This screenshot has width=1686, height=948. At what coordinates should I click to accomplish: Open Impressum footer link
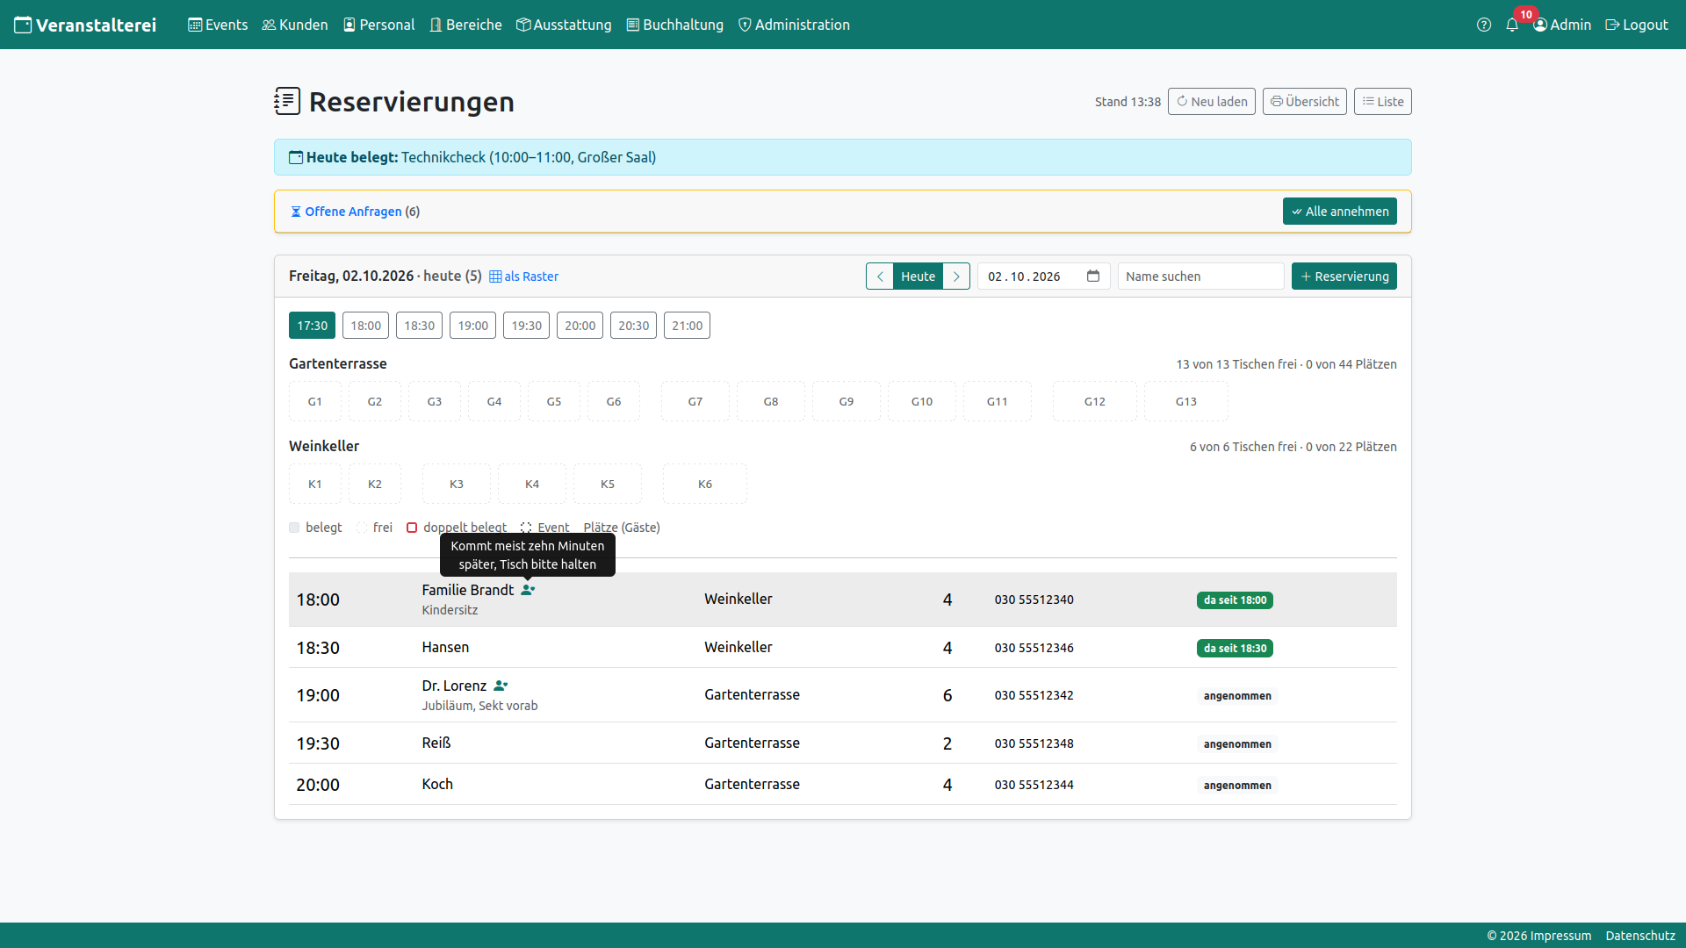coord(1559,936)
